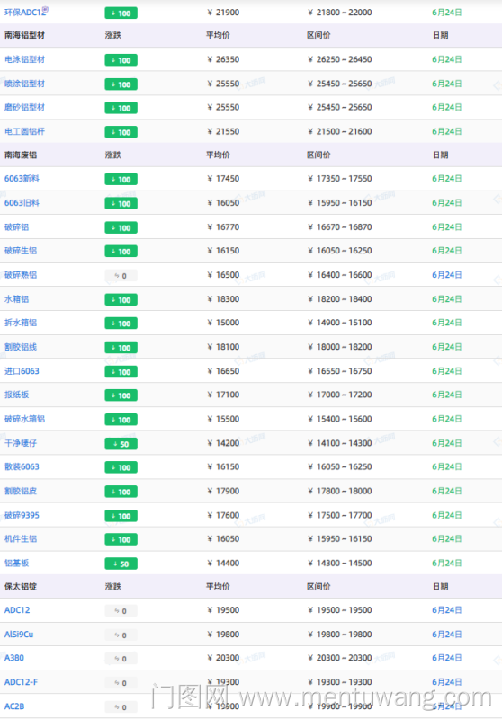Viewport: 502px width, 719px height.
Task: Open the 环保ADC12 price link
Action: pos(24,13)
